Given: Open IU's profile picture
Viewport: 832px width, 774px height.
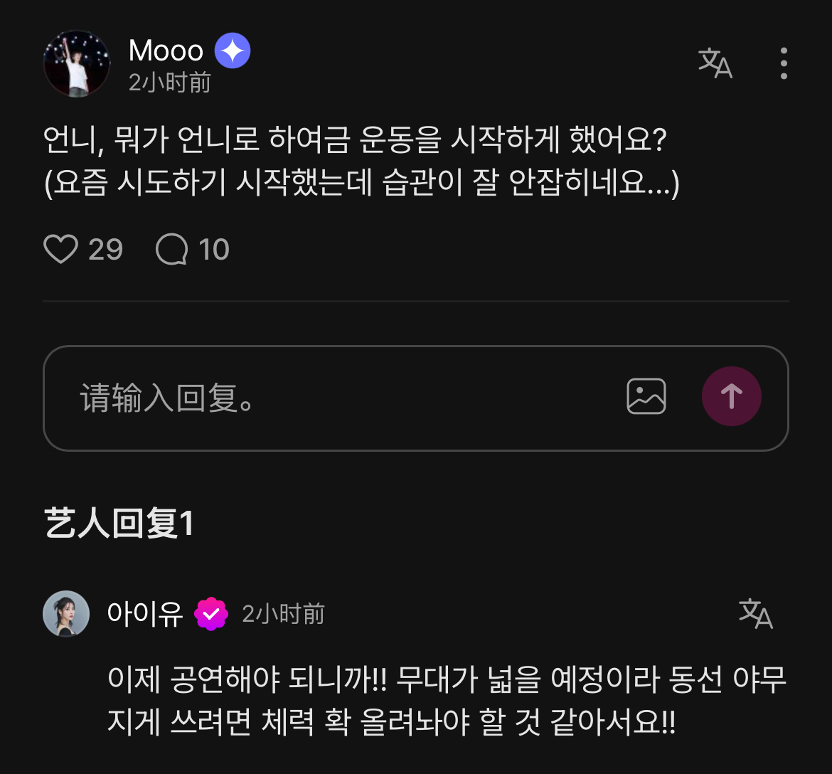Looking at the screenshot, I should pos(65,613).
